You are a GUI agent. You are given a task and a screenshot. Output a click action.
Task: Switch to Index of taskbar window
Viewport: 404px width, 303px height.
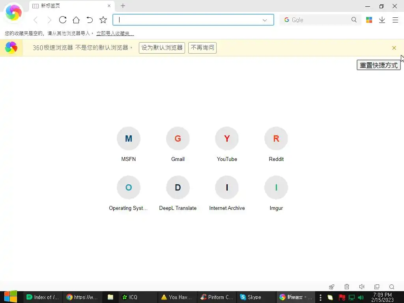(43, 297)
